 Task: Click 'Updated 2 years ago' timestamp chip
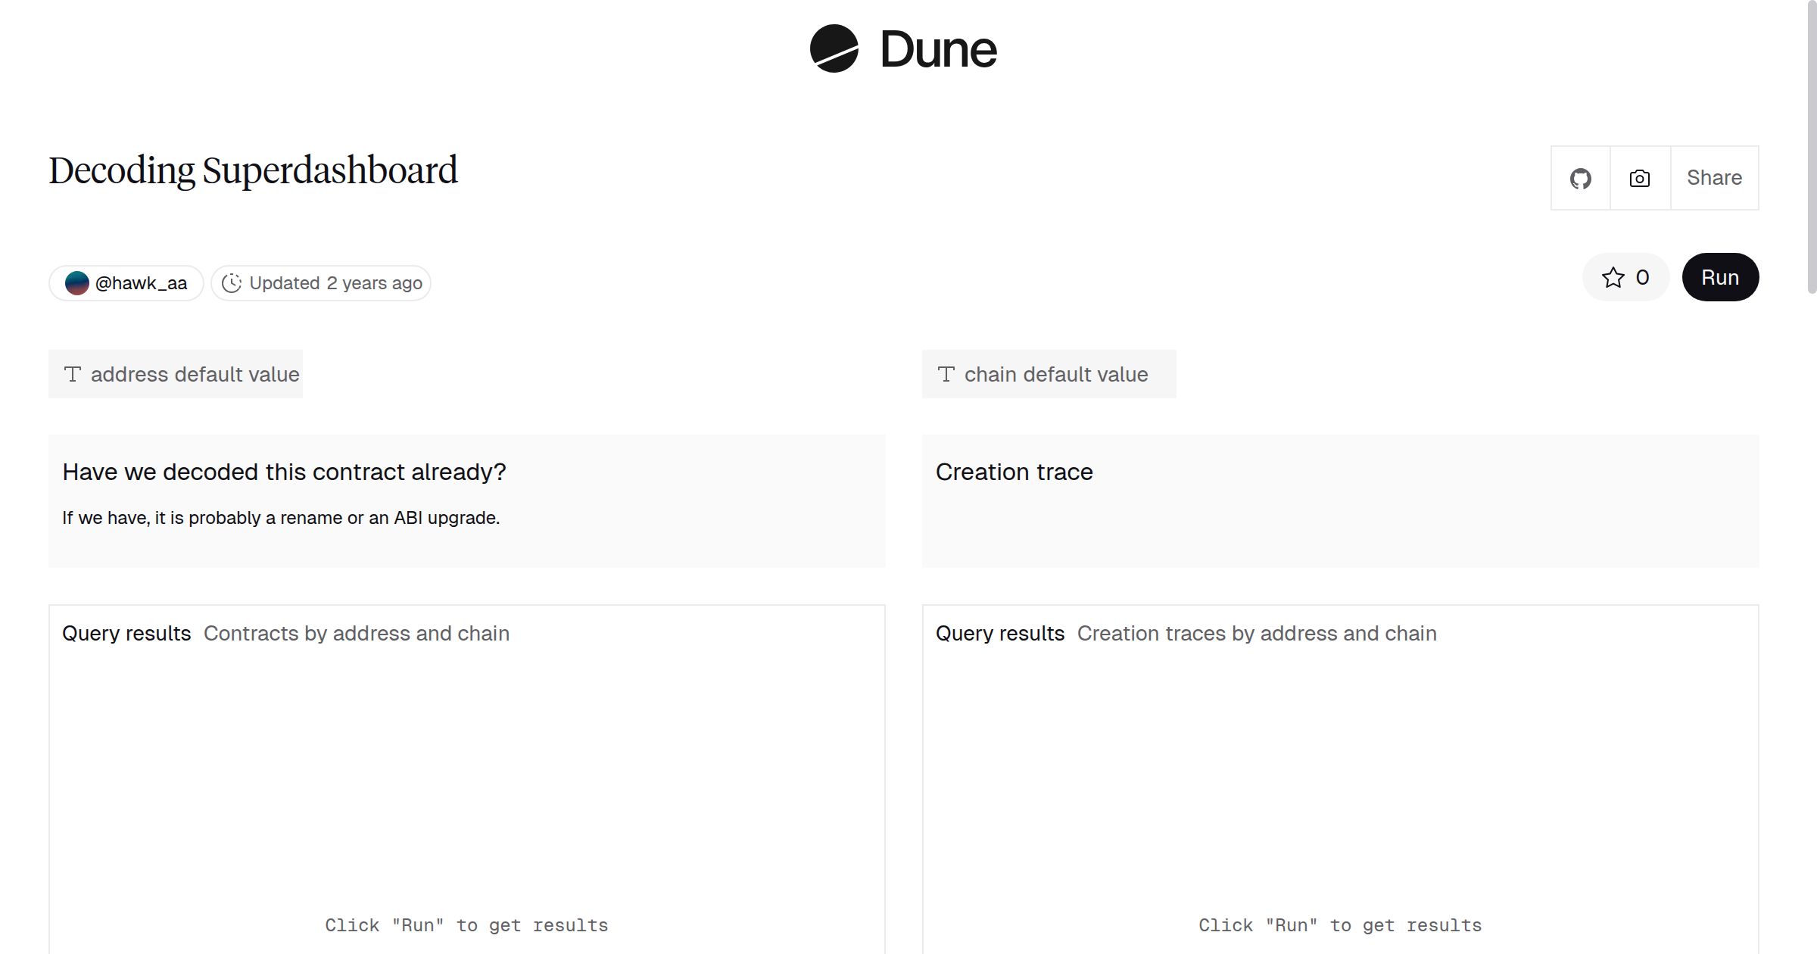[x=335, y=282]
